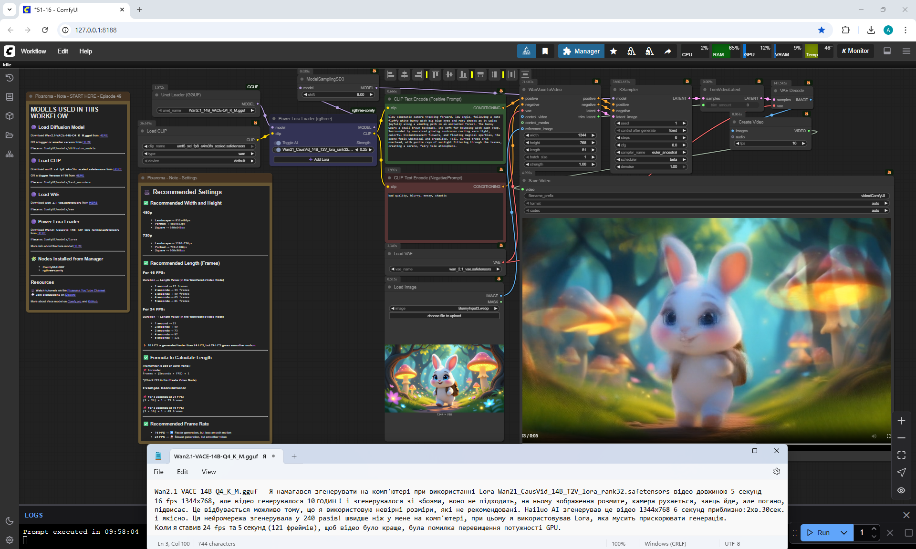Image resolution: width=916 pixels, height=549 pixels.
Task: Click the bookmark icon in top toolbar
Action: [545, 51]
